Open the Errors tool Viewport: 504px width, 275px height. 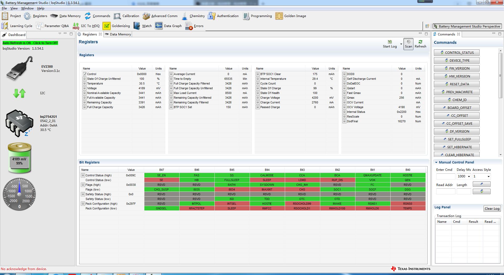[194, 26]
